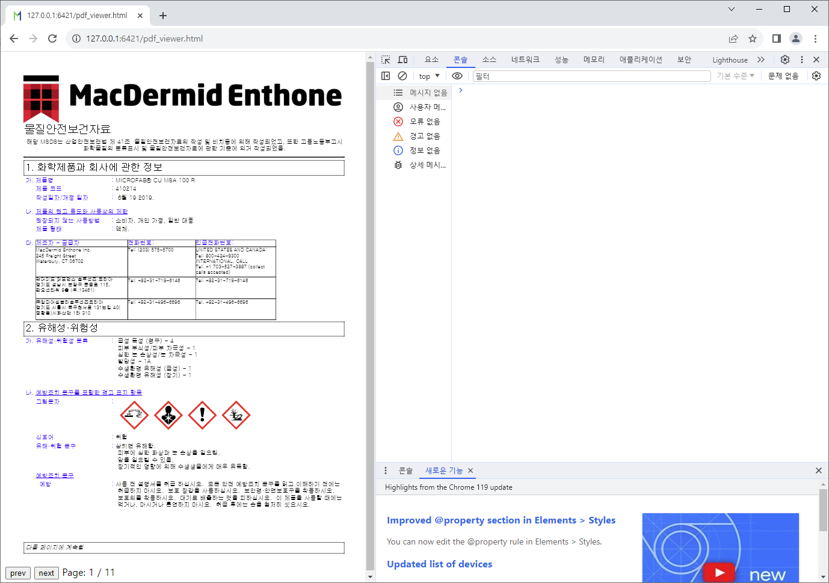Select drawer 콘솔 tab
This screenshot has width=829, height=583.
pos(405,470)
